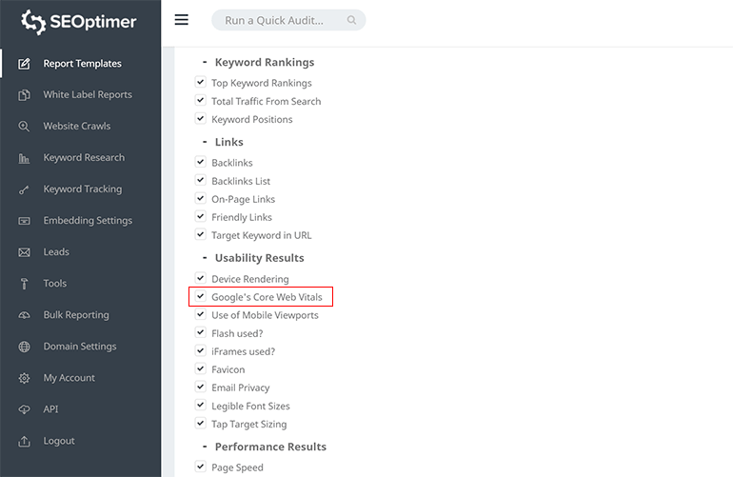Collapse the Usability Results section
Screen dimensions: 733x477
point(204,258)
